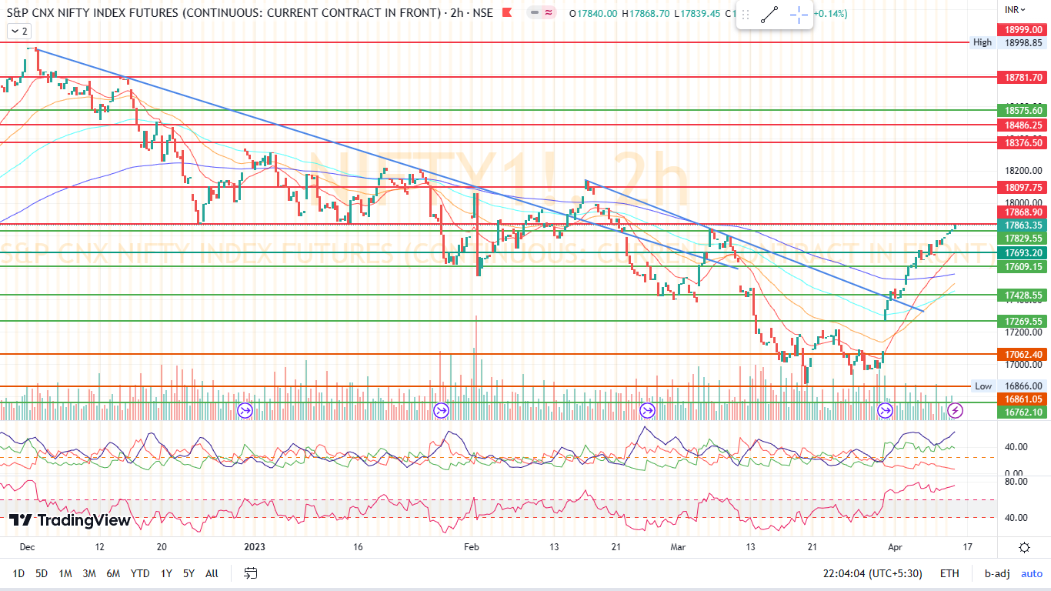
Task: Click the purple lightning event icon
Action: tap(955, 410)
